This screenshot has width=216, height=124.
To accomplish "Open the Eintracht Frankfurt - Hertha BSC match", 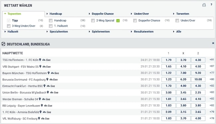I will 23,86.
